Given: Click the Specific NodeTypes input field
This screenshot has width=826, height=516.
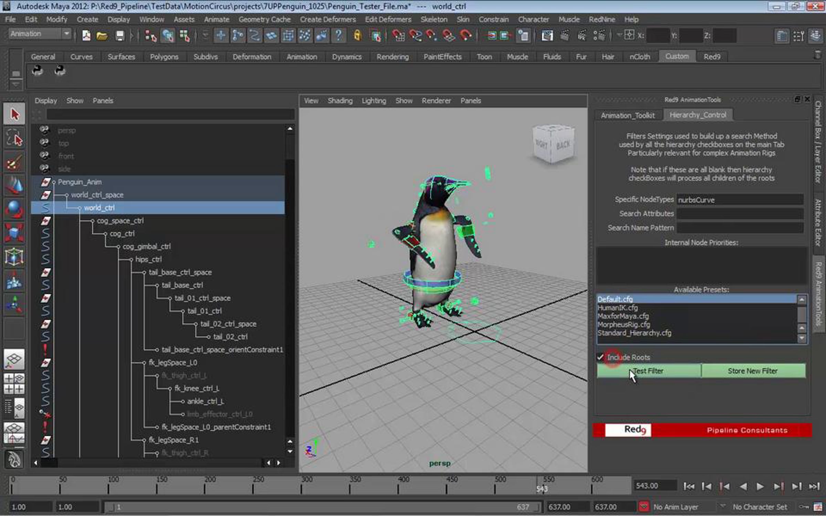Looking at the screenshot, I should (x=740, y=200).
